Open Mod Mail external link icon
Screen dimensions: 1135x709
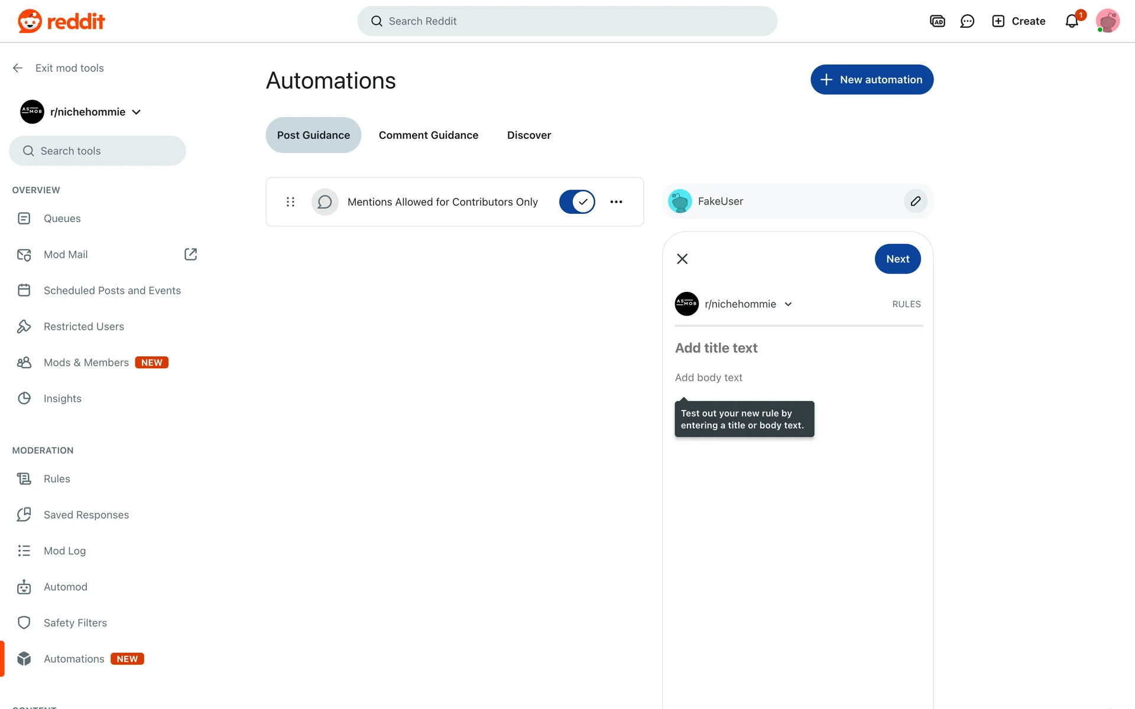coord(190,254)
